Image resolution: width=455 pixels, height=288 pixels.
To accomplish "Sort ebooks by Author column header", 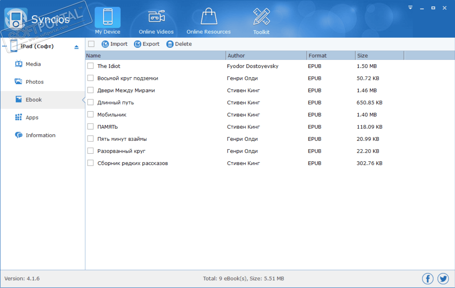I will 266,56.
